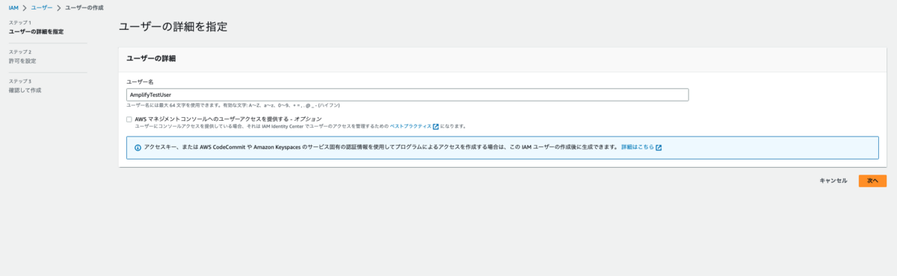Image resolution: width=897 pixels, height=276 pixels.
Task: Enable AWS マネジメントコンソール user access checkbox
Action: tap(129, 119)
